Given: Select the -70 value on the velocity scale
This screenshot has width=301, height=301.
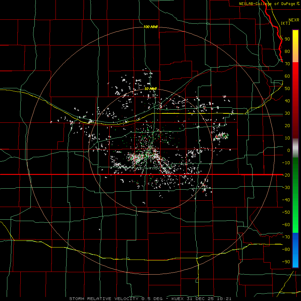Looking at the screenshot, I should coord(286,237).
